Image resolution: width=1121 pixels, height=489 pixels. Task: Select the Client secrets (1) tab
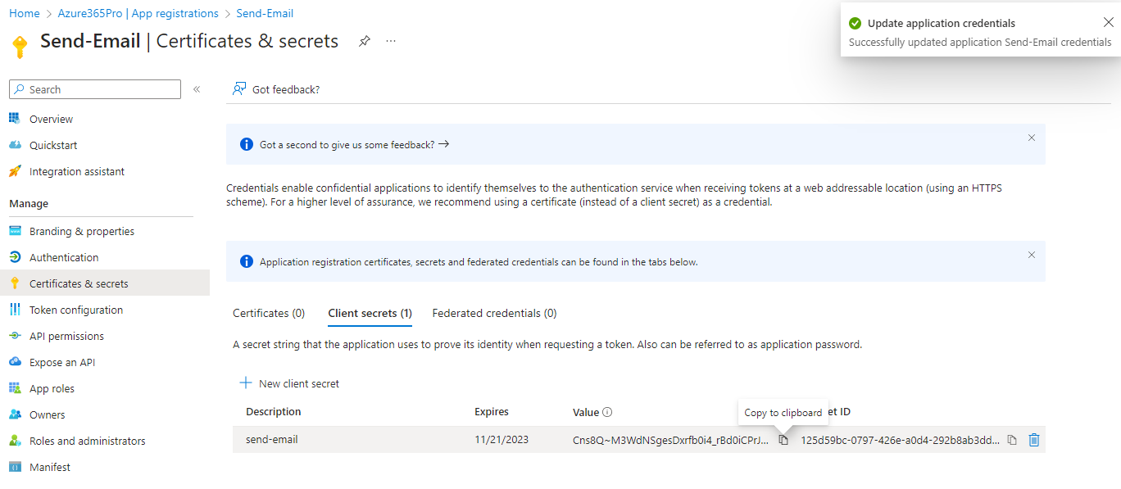point(370,313)
